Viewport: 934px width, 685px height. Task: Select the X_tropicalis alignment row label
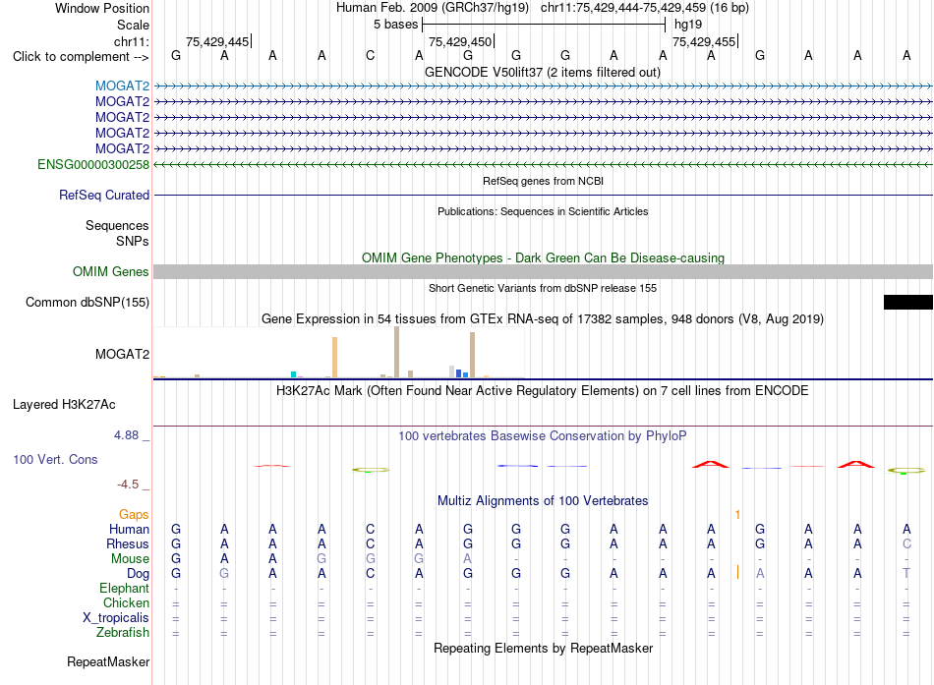116,618
